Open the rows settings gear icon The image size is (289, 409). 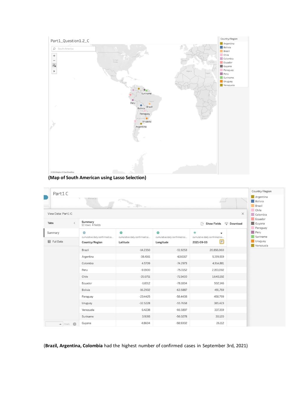coord(75,324)
